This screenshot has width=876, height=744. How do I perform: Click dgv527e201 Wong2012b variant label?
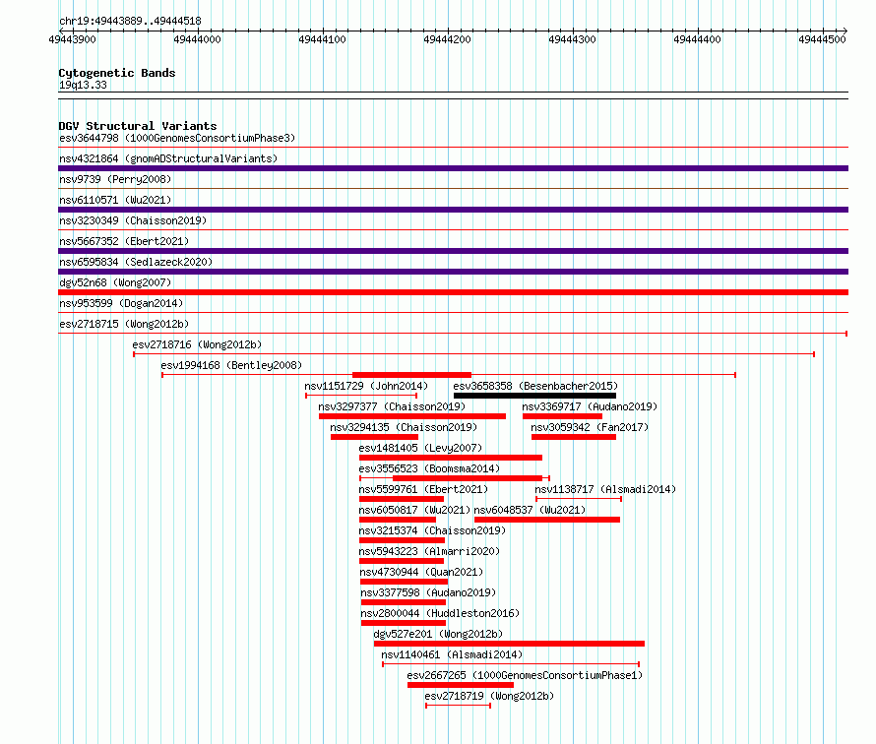point(438,634)
